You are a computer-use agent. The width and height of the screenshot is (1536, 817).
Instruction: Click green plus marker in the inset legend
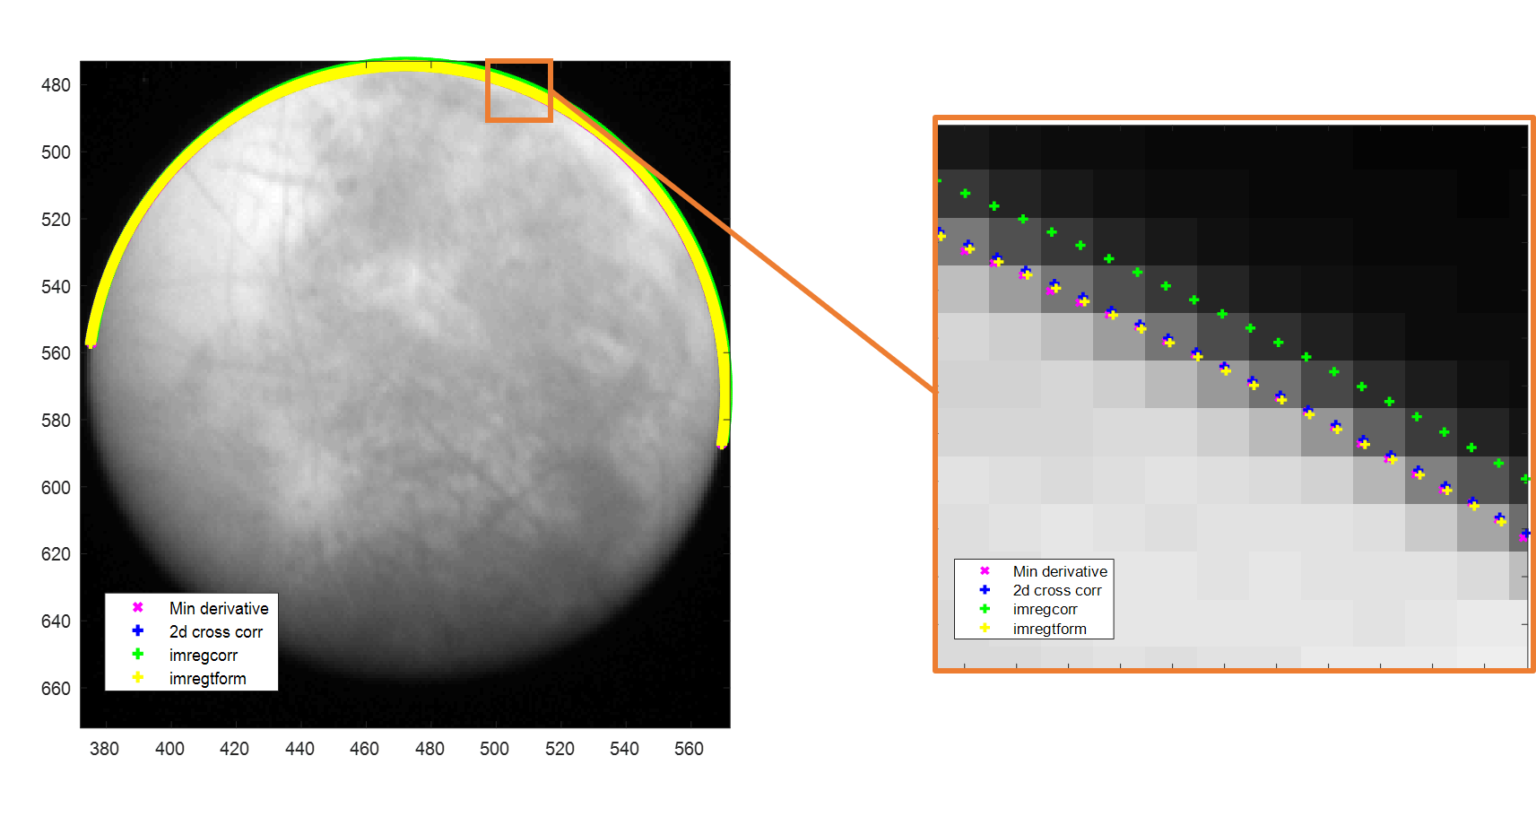[x=985, y=608]
